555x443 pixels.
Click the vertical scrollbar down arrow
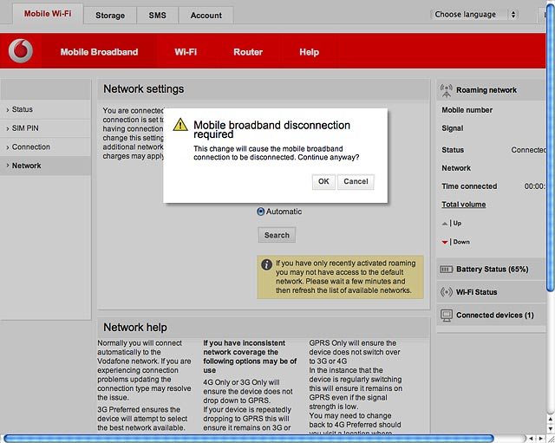pyautogui.click(x=551, y=429)
